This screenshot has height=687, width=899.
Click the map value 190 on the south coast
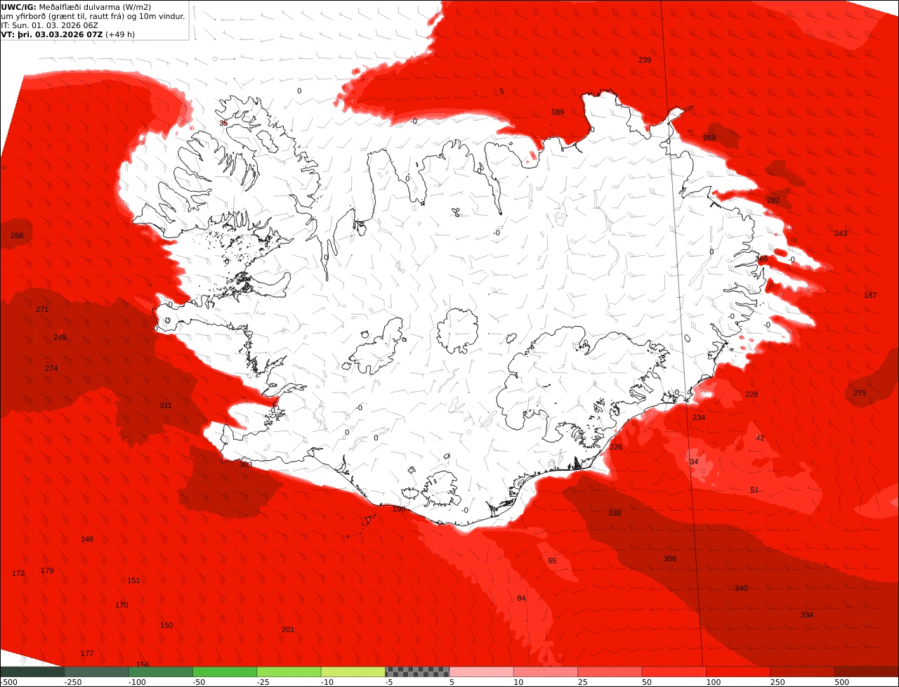coord(399,509)
